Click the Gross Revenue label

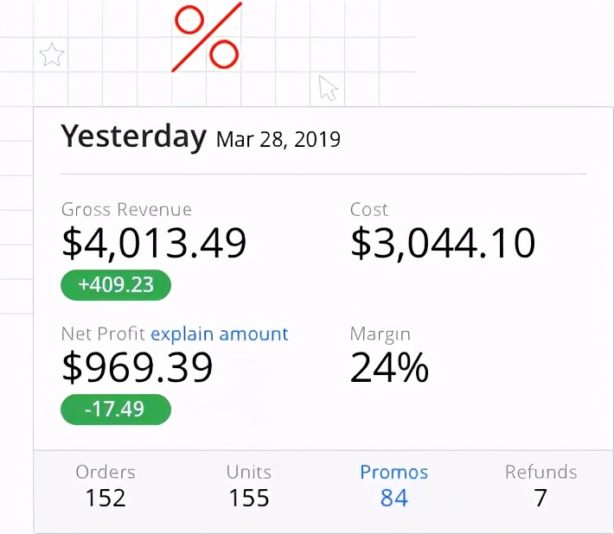[x=126, y=209]
